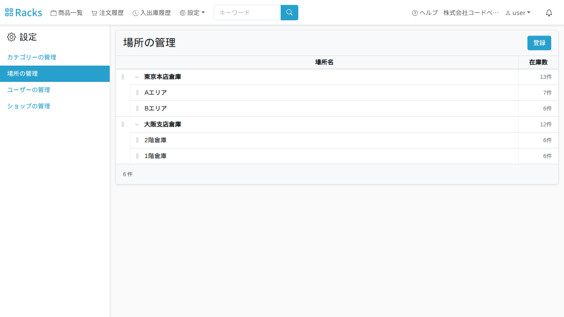Open notifications bell icon
This screenshot has height=317, width=564.
point(549,13)
